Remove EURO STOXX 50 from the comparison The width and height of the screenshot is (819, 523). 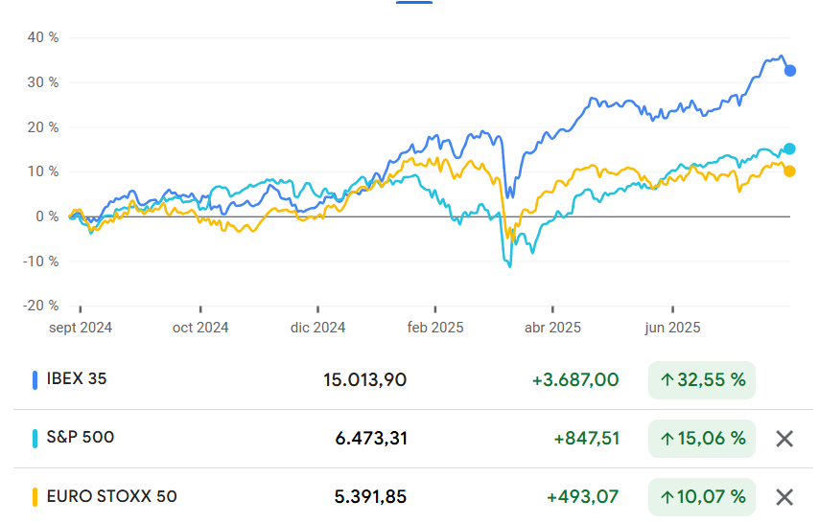784,497
